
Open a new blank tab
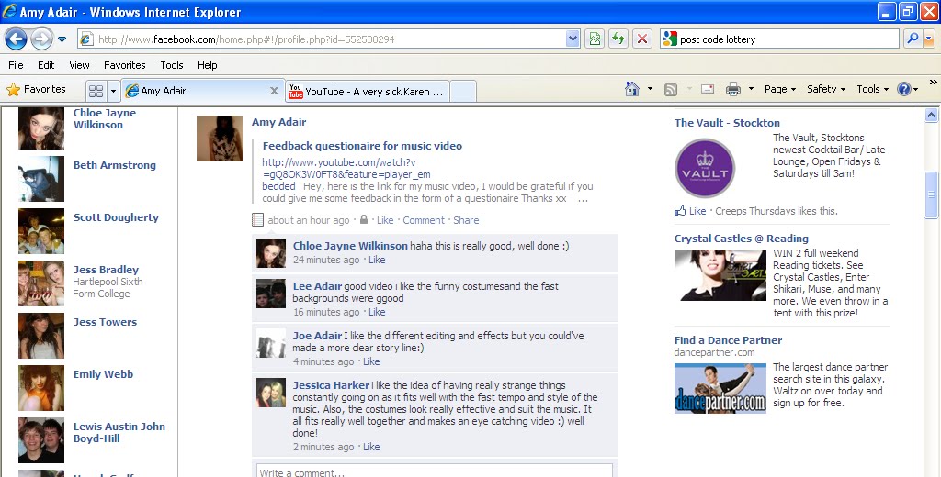pos(463,92)
